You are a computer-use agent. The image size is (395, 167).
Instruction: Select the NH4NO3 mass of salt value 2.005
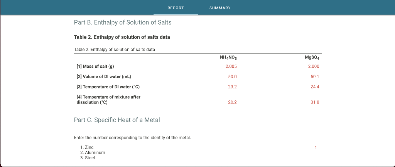tap(231, 67)
